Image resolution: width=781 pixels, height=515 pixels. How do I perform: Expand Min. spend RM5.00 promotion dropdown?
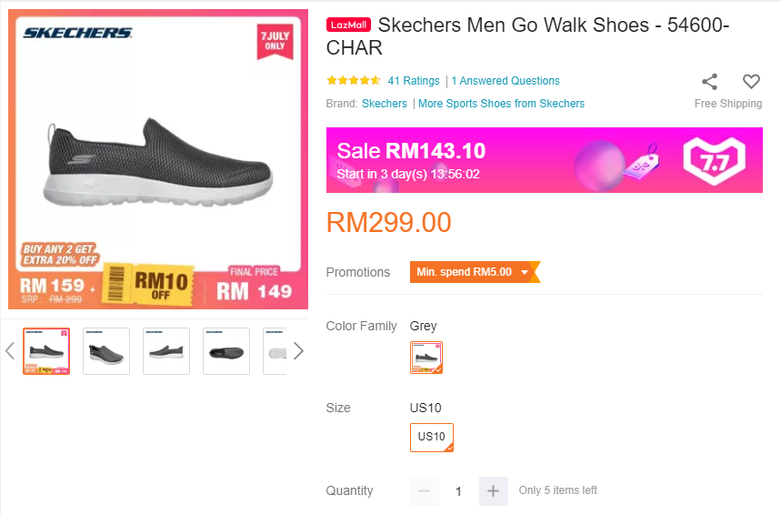tap(473, 272)
